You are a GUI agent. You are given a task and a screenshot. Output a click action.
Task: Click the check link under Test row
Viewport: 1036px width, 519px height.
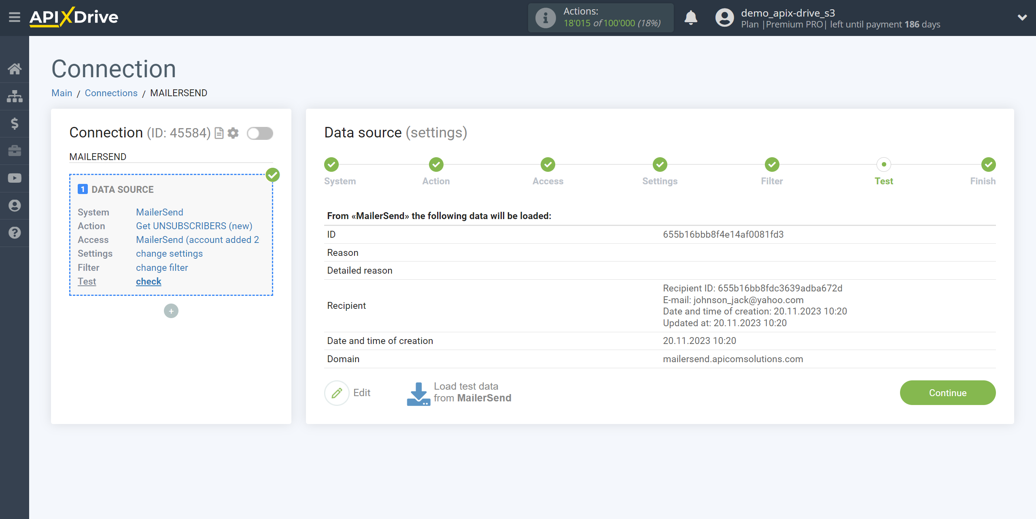pos(148,281)
